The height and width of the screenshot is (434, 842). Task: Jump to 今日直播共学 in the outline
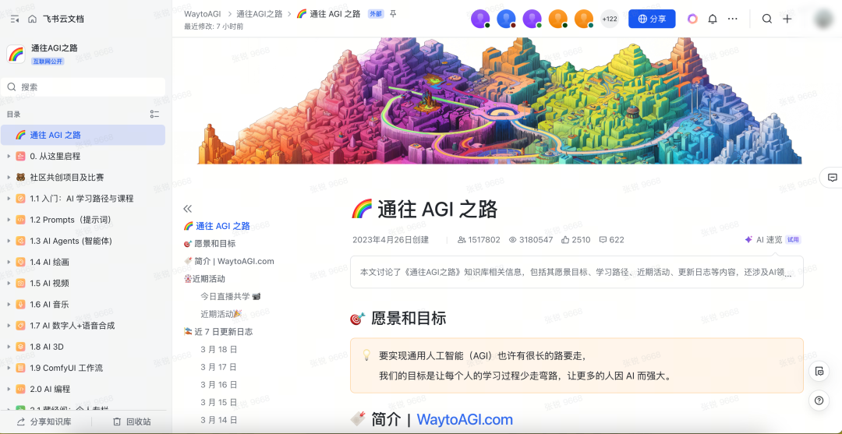[x=231, y=296]
